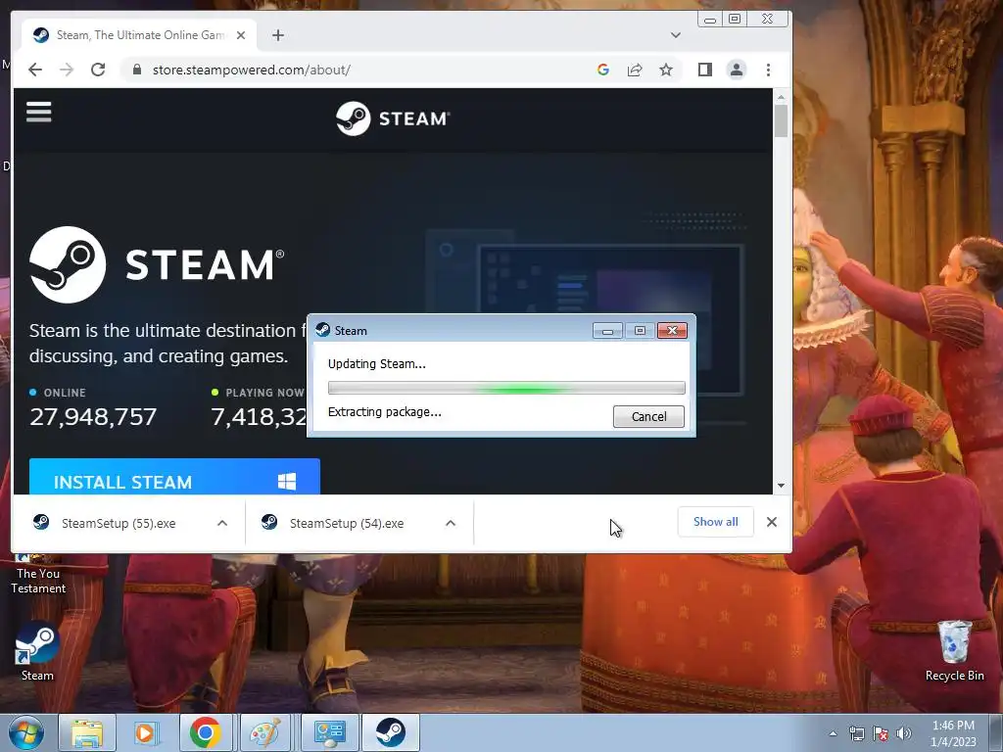Open SteamSetup (55).exe download item
The image size is (1003, 752).
point(119,523)
